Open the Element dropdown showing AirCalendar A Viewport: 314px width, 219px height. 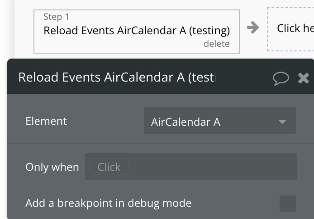pos(219,121)
